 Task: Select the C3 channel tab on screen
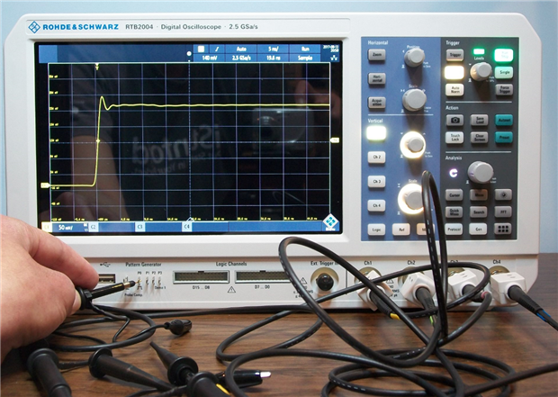[139, 227]
